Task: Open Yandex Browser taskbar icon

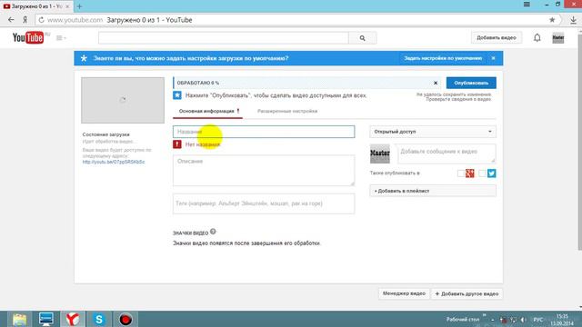Action: click(73, 319)
